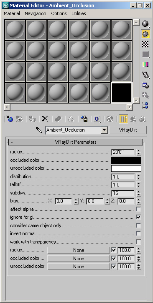The height and width of the screenshot is (303, 153).
Task: Click radius map amount 100.0 field
Action: tap(126, 250)
